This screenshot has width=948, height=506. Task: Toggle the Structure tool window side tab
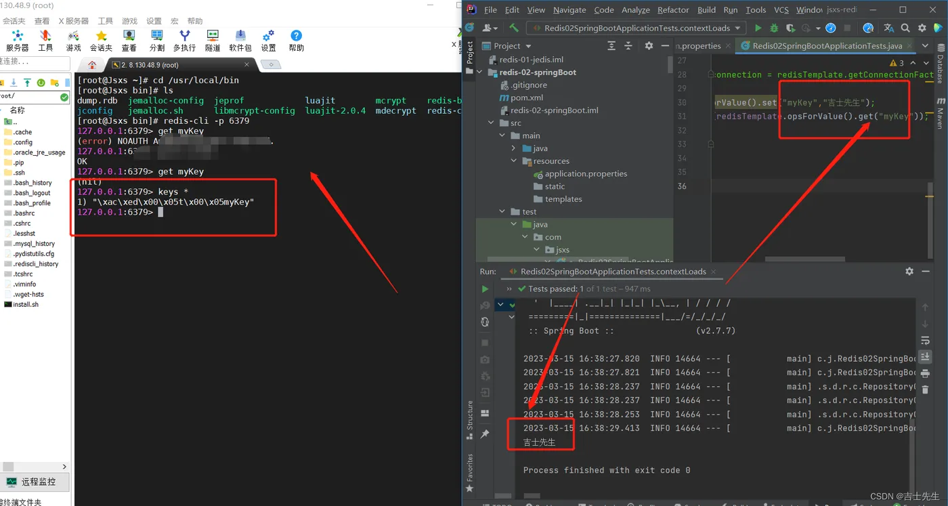click(470, 420)
